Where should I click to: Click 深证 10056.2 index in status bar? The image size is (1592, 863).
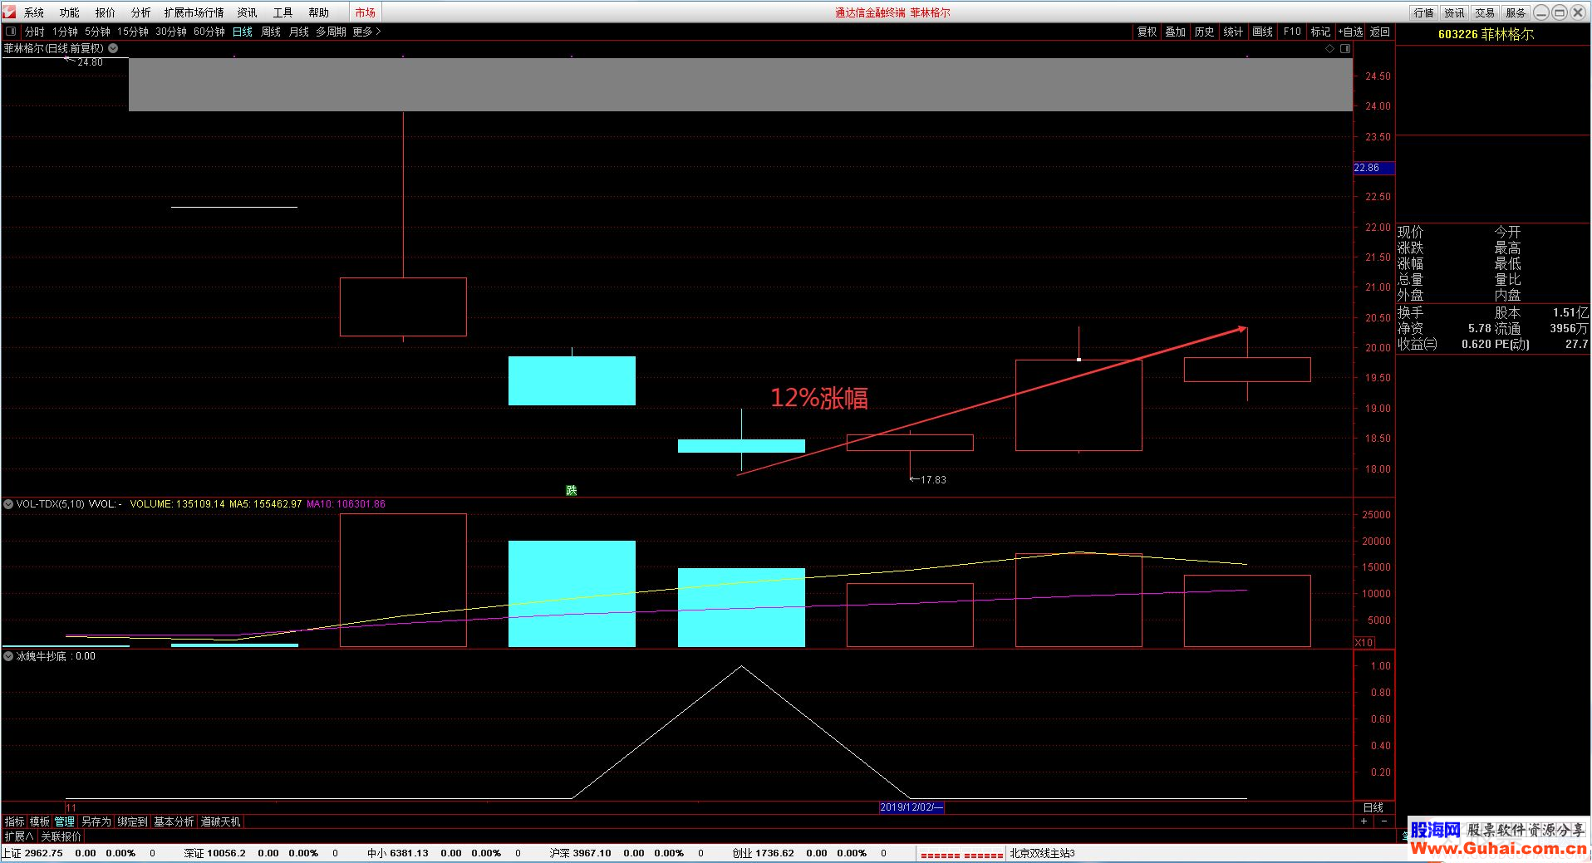[x=215, y=853]
